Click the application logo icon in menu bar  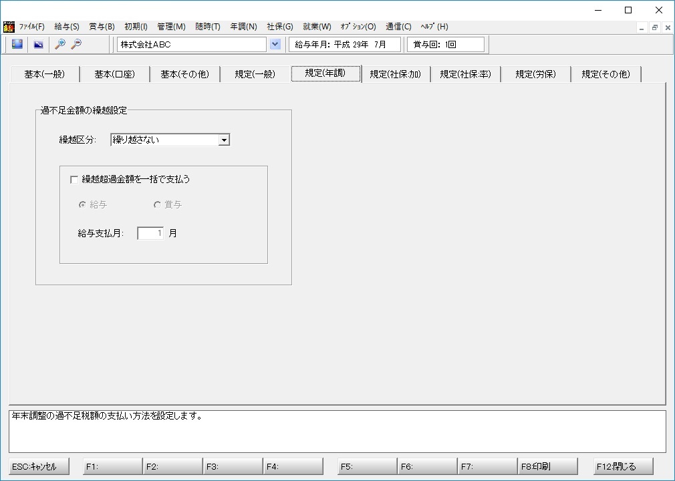[x=9, y=27]
